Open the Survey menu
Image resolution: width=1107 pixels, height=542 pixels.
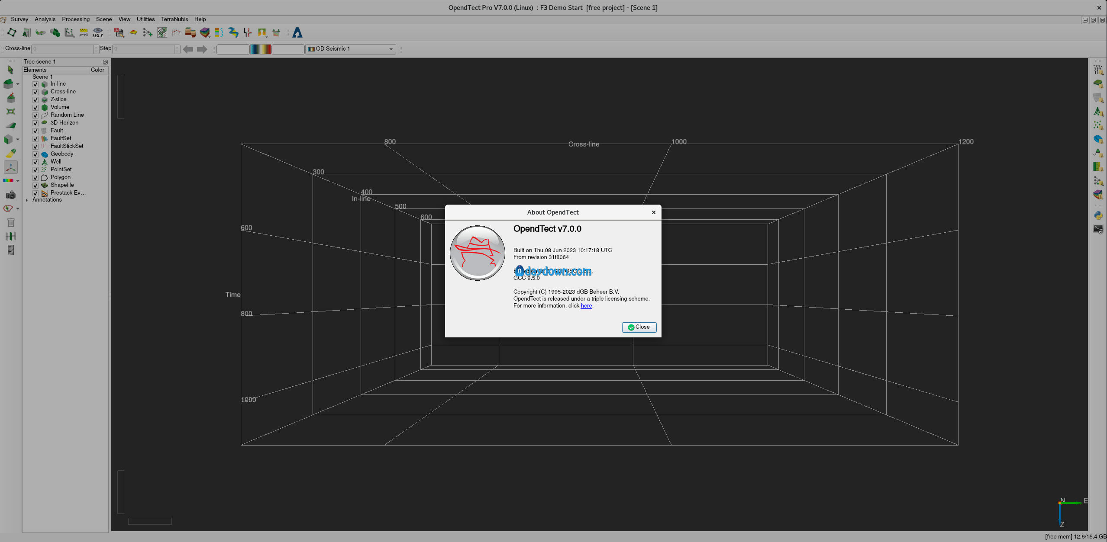19,19
